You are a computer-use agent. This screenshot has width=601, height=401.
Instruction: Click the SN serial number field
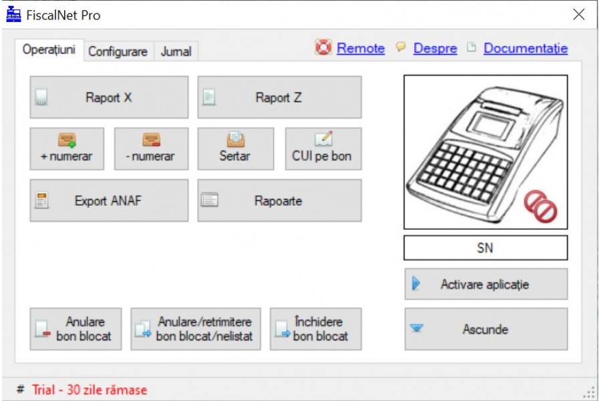(x=485, y=248)
